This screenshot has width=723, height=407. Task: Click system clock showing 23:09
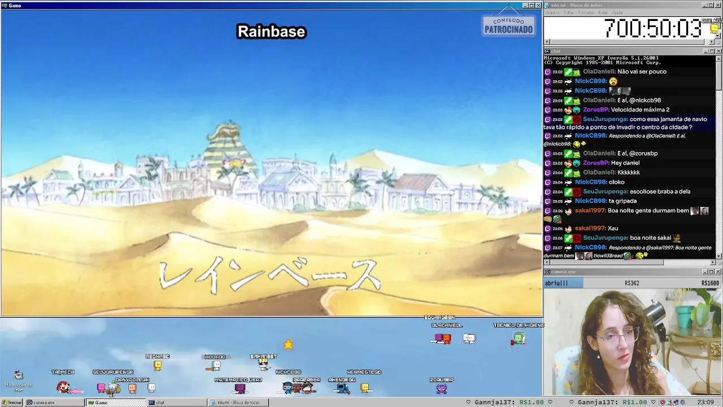(705, 402)
